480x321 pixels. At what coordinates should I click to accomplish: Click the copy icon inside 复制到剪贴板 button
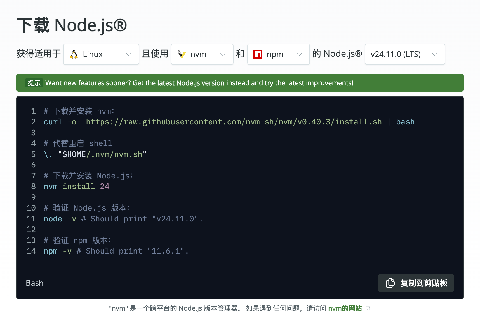390,283
